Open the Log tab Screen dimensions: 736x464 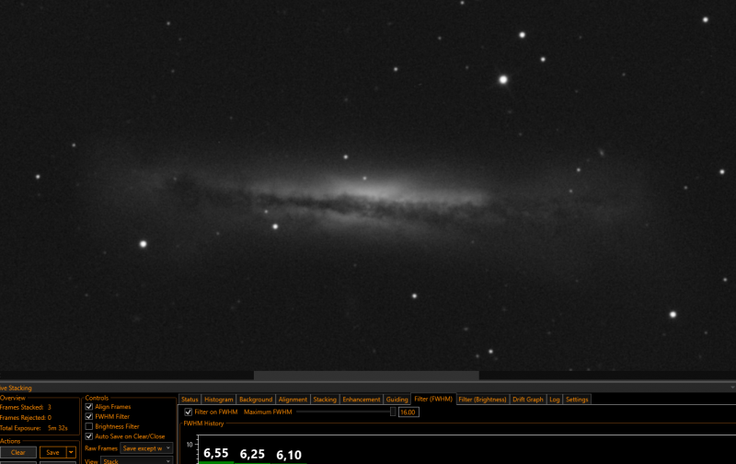click(555, 400)
